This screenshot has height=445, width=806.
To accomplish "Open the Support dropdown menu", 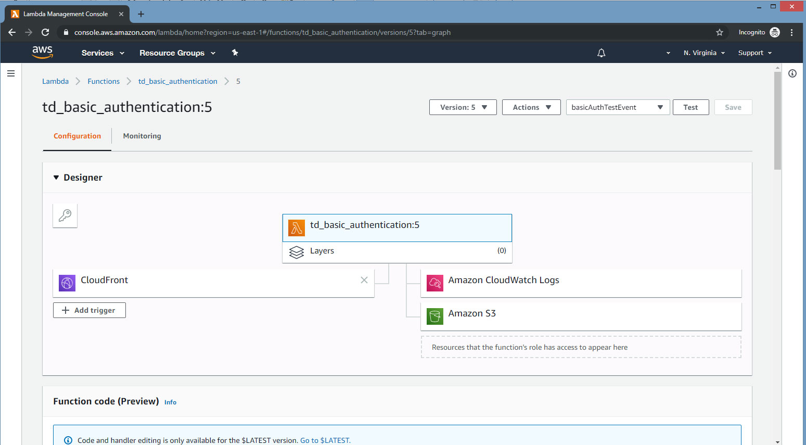I will 755,53.
